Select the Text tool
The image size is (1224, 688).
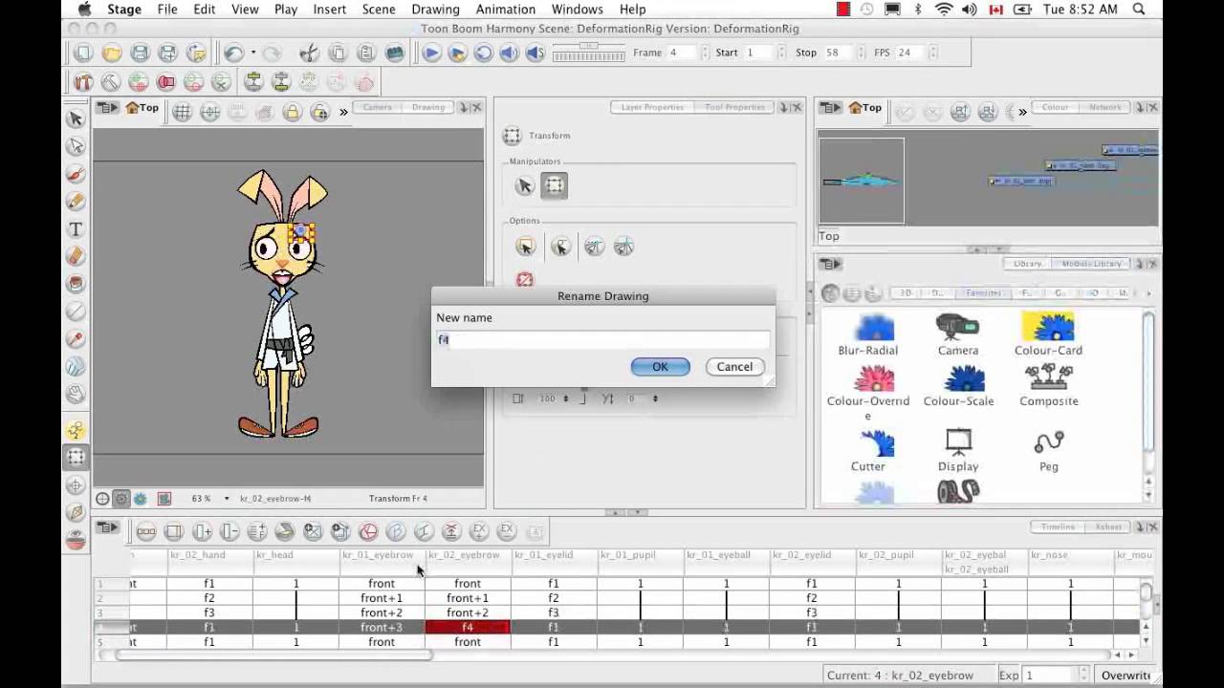pyautogui.click(x=76, y=229)
